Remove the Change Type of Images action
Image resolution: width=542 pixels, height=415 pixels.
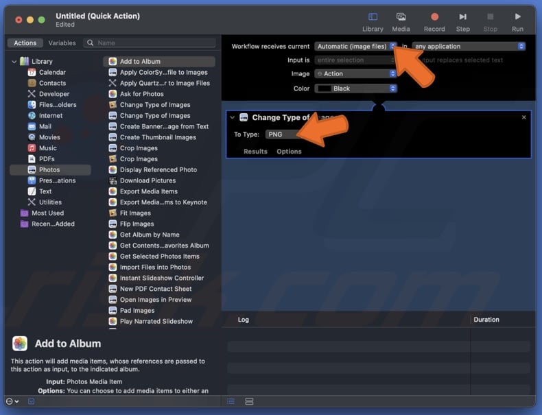coord(523,117)
